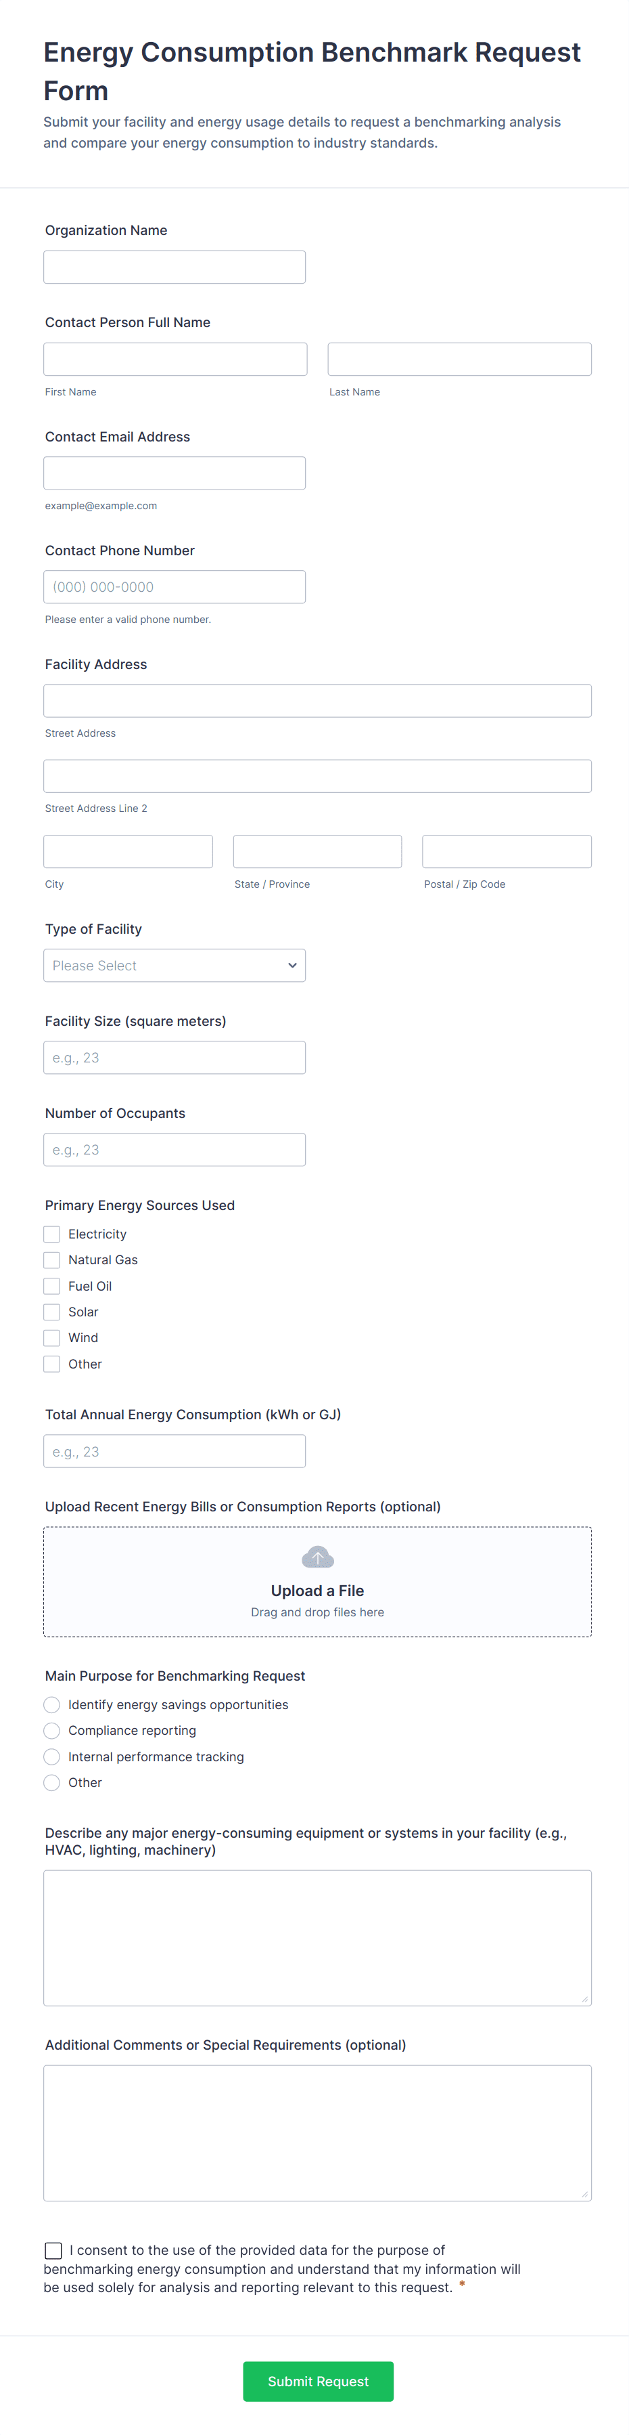Enable the Solar energy source option
Viewport: 629px width, 2435px height.
click(52, 1312)
